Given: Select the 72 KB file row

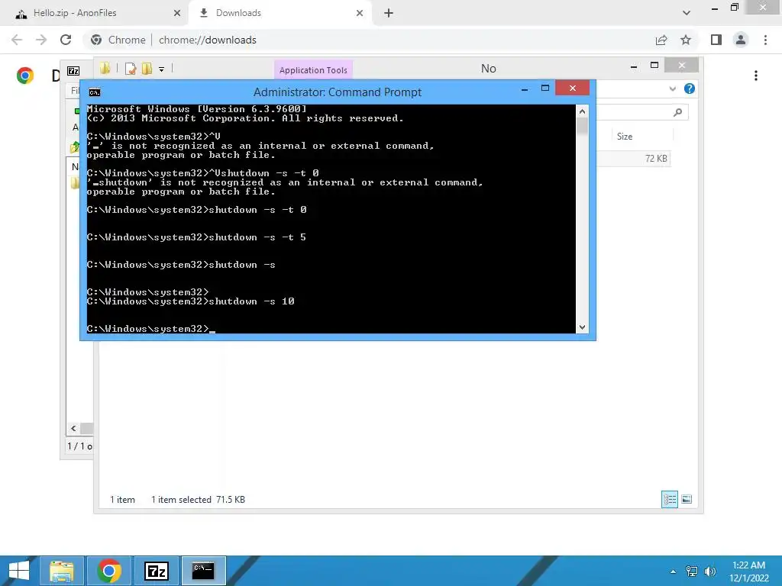Looking at the screenshot, I should (633, 159).
